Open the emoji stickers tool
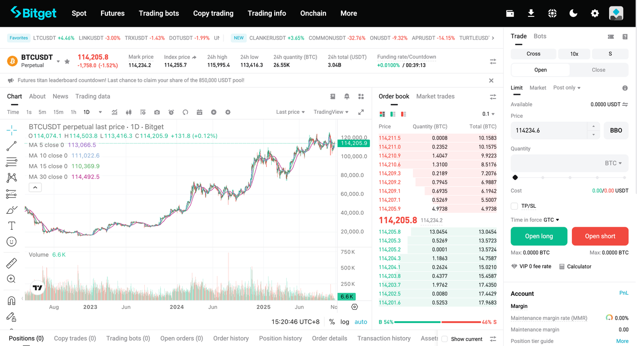Viewport: 637px width, 346px height. coord(10,242)
